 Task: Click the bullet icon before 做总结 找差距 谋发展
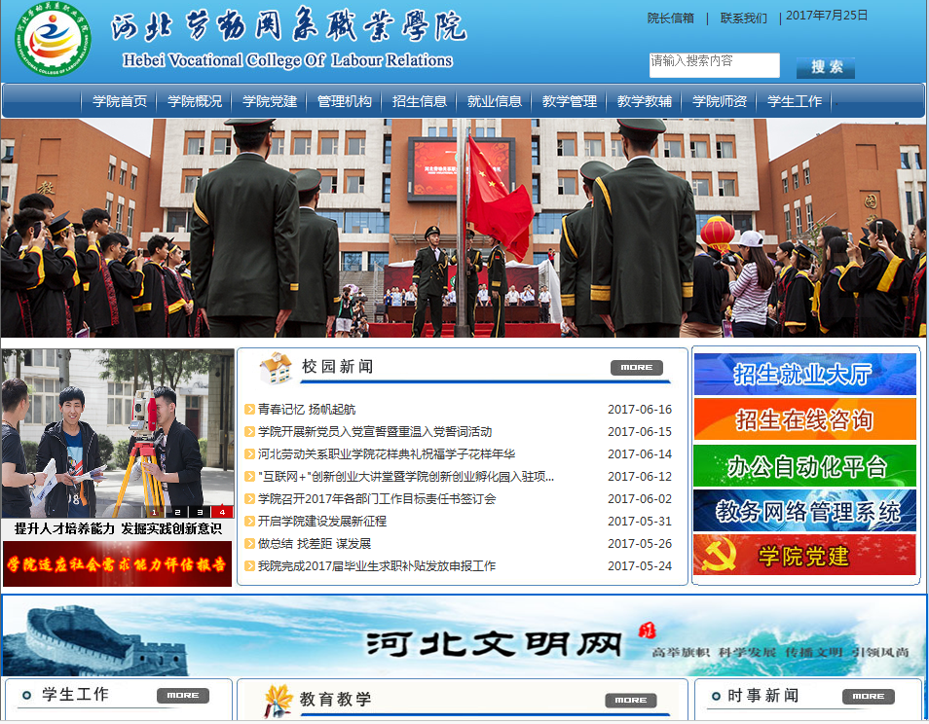250,544
